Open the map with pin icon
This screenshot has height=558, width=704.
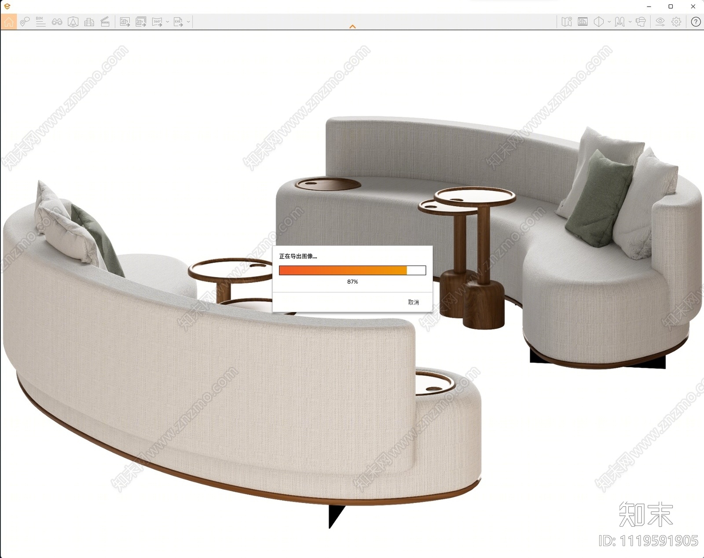coord(567,22)
